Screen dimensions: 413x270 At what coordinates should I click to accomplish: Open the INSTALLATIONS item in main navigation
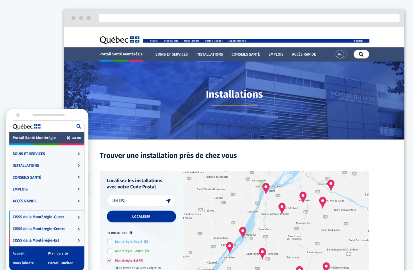point(210,54)
